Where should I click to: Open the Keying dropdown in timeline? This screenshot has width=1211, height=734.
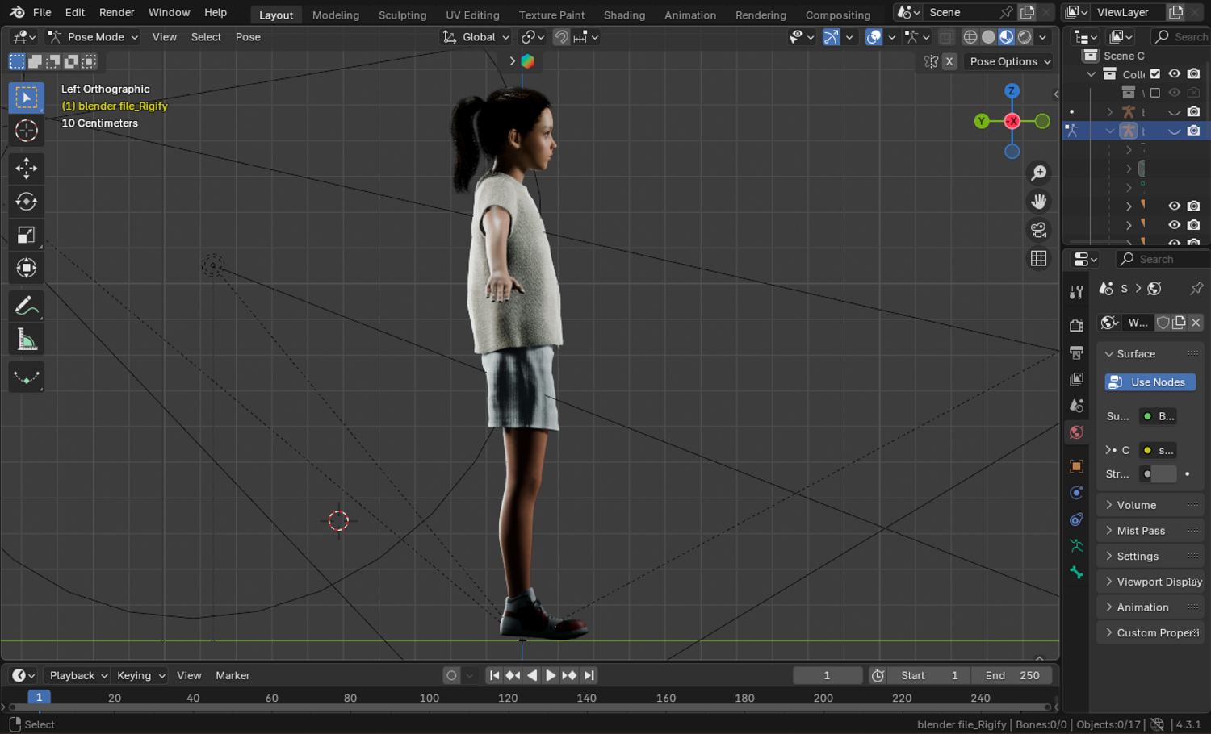[x=140, y=676]
